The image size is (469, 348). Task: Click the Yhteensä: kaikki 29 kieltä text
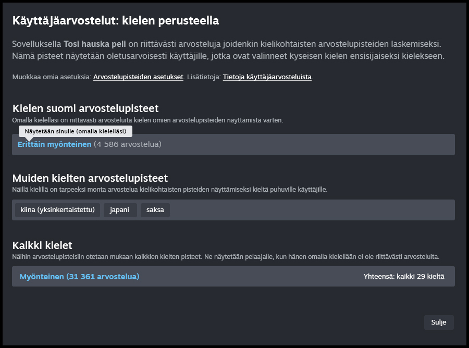point(403,277)
